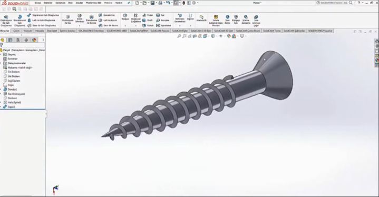The image size is (379, 197).
Task: Select the Üst Düzlem plane
Action: point(12,76)
